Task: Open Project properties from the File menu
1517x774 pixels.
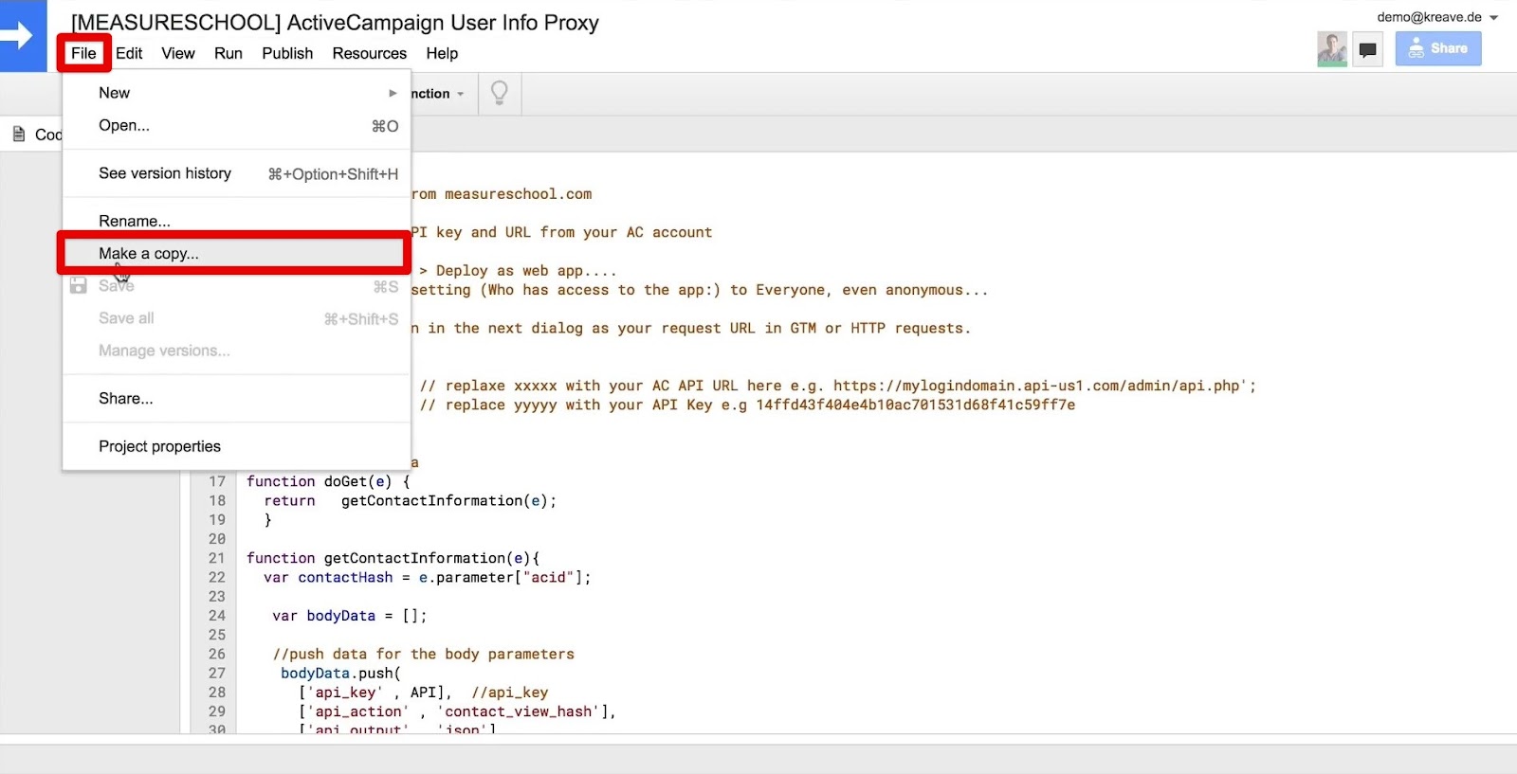Action: click(x=237, y=446)
